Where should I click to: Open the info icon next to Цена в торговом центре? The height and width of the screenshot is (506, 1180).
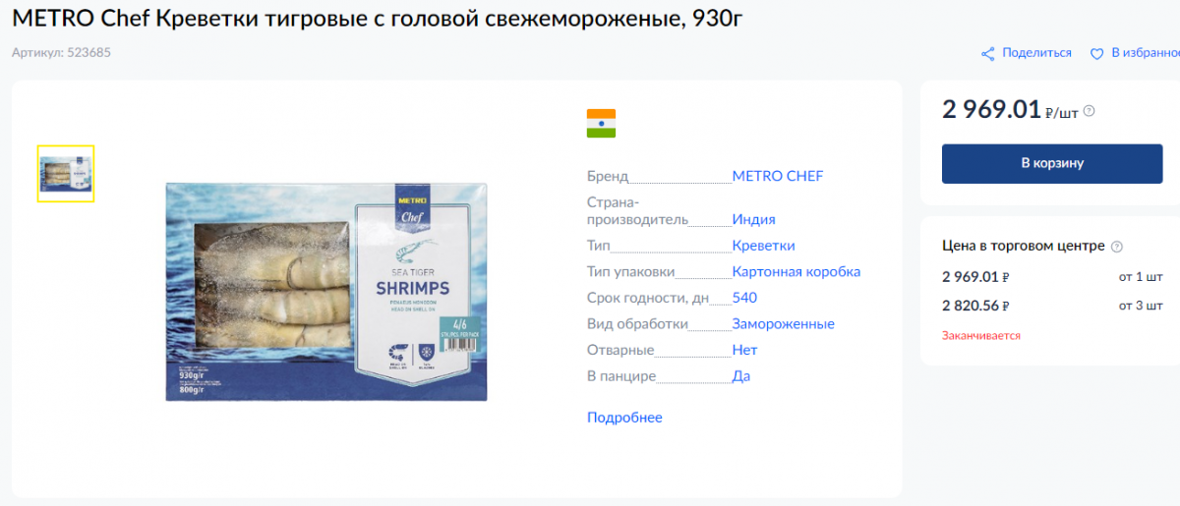click(1117, 247)
